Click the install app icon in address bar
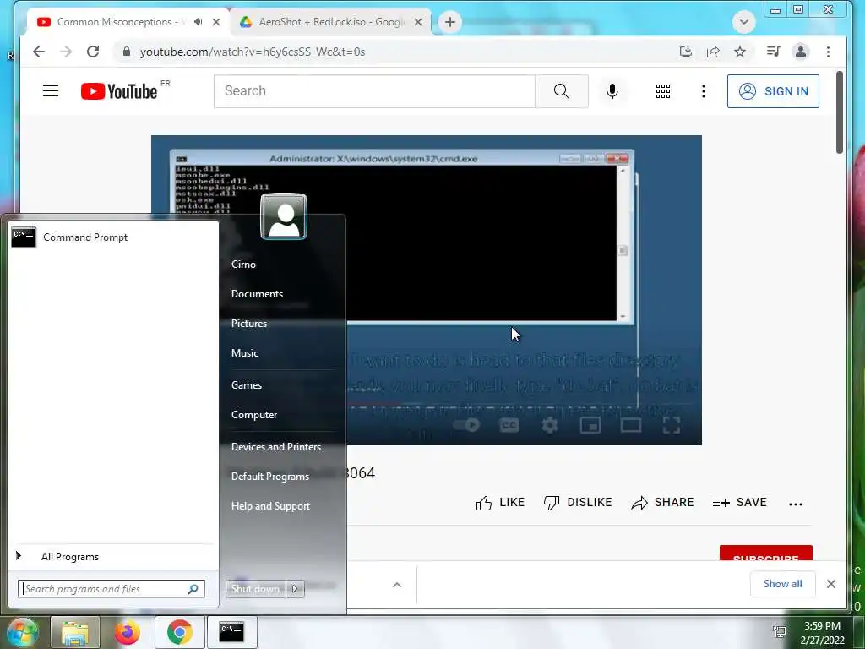This screenshot has width=865, height=649. [685, 52]
